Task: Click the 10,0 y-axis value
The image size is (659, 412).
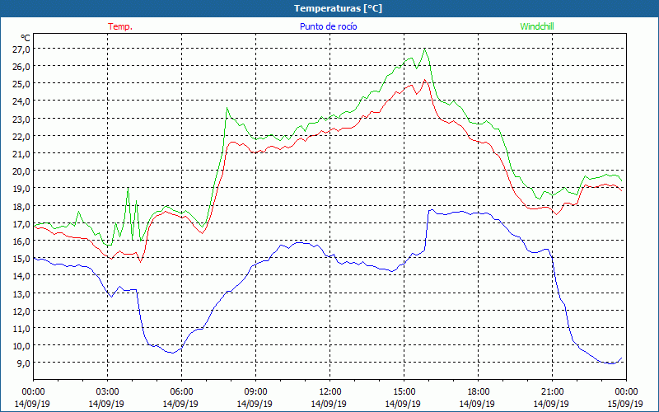Action: pyautogui.click(x=23, y=346)
